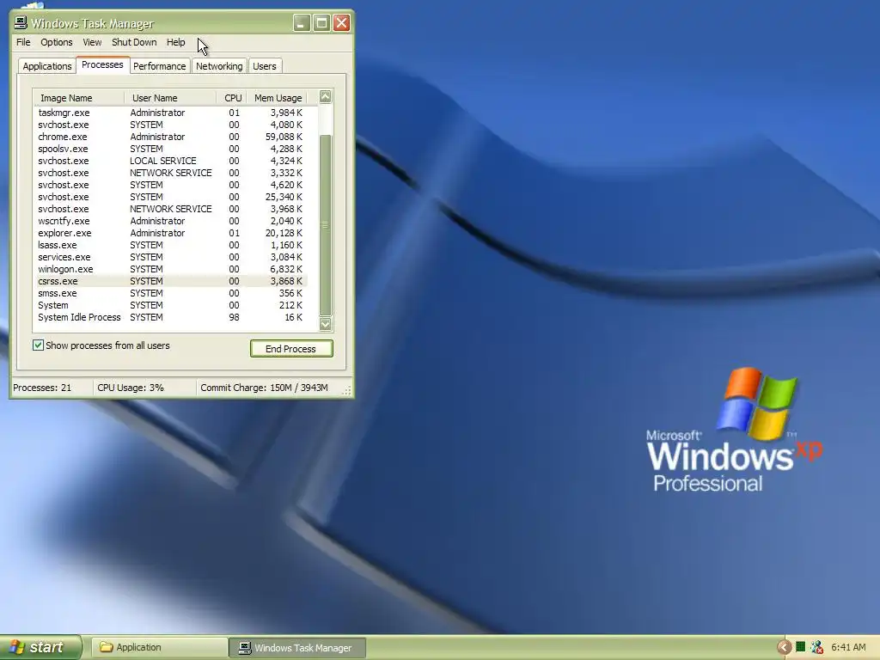This screenshot has width=880, height=660.
Task: Select the svchost.exe row using 3,968 K
Action: pos(171,209)
